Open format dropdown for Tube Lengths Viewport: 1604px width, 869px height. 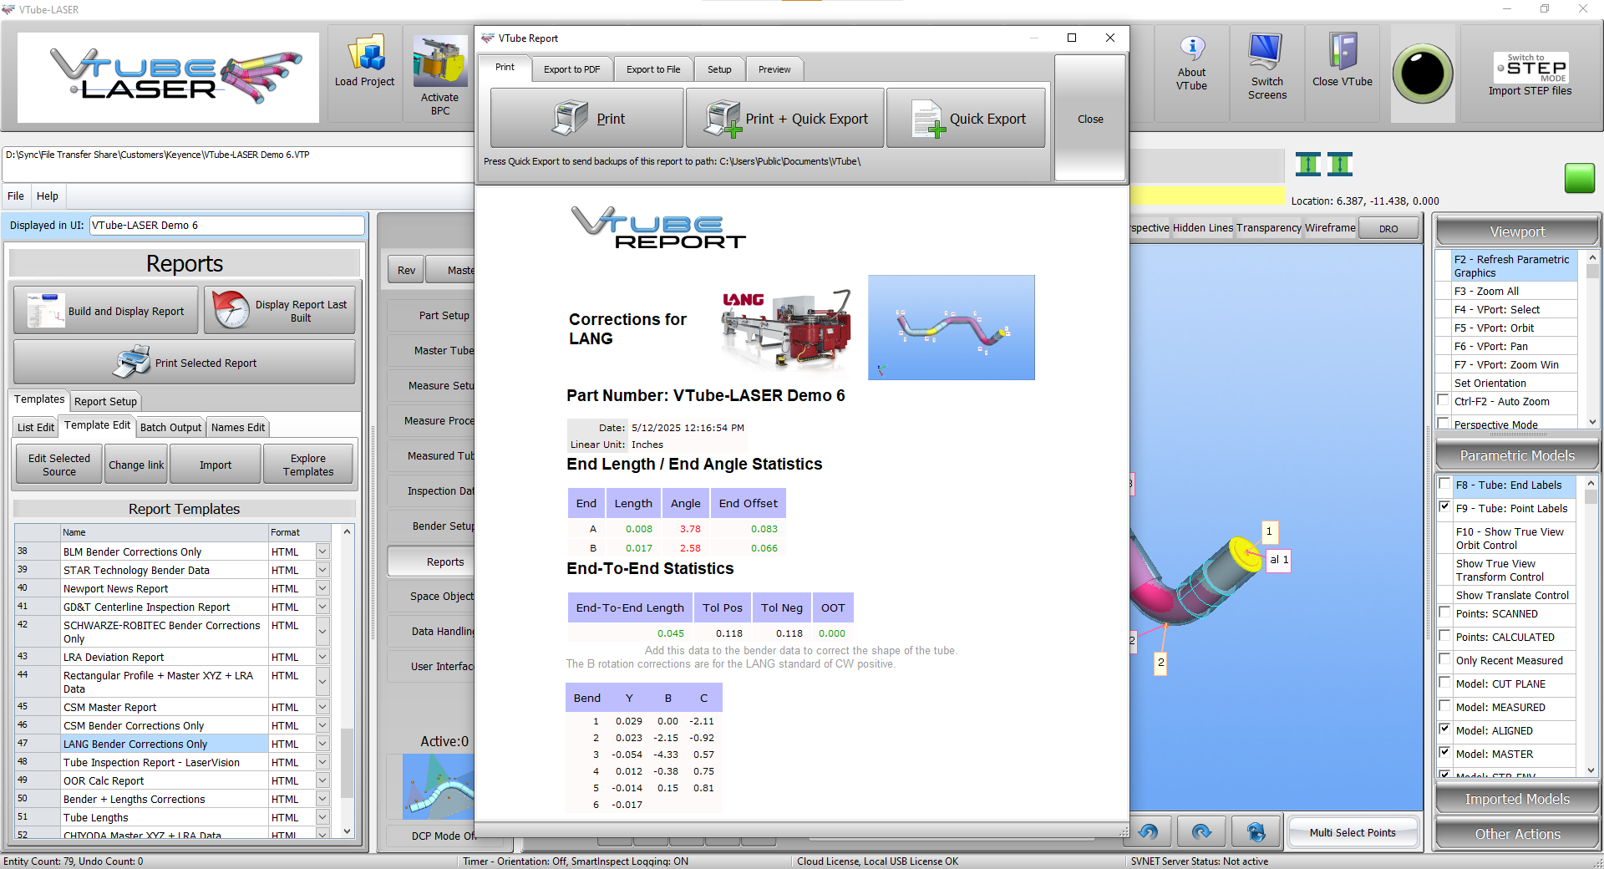point(322,817)
